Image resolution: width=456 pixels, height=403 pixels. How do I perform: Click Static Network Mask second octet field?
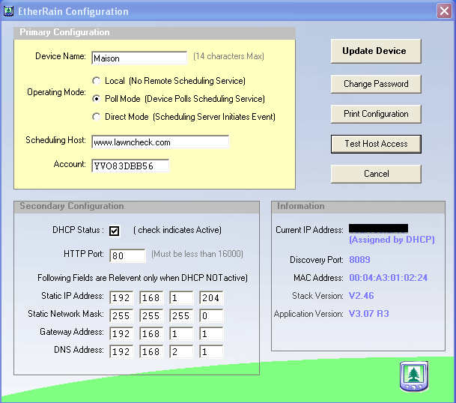pos(151,315)
